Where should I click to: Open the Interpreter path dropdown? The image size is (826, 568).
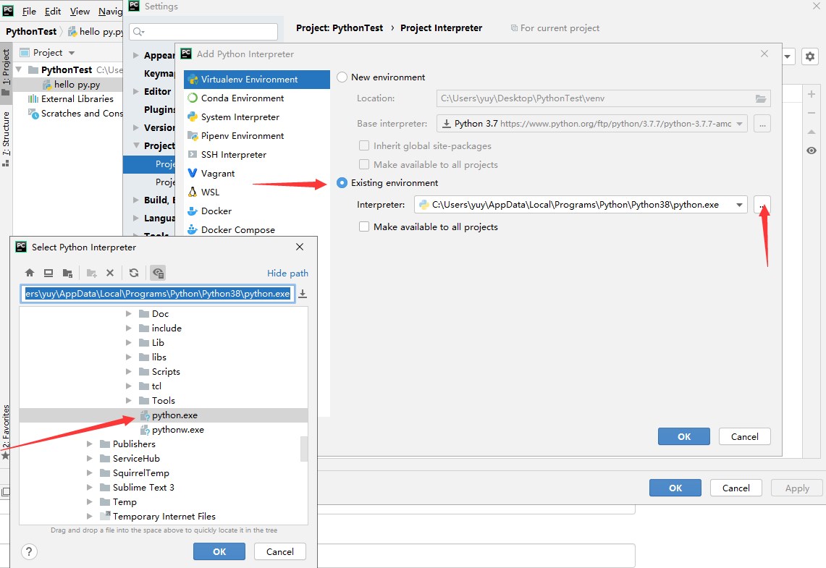click(739, 205)
